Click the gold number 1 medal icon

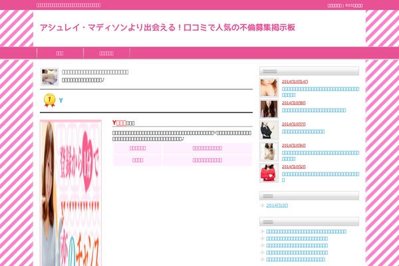(x=49, y=100)
